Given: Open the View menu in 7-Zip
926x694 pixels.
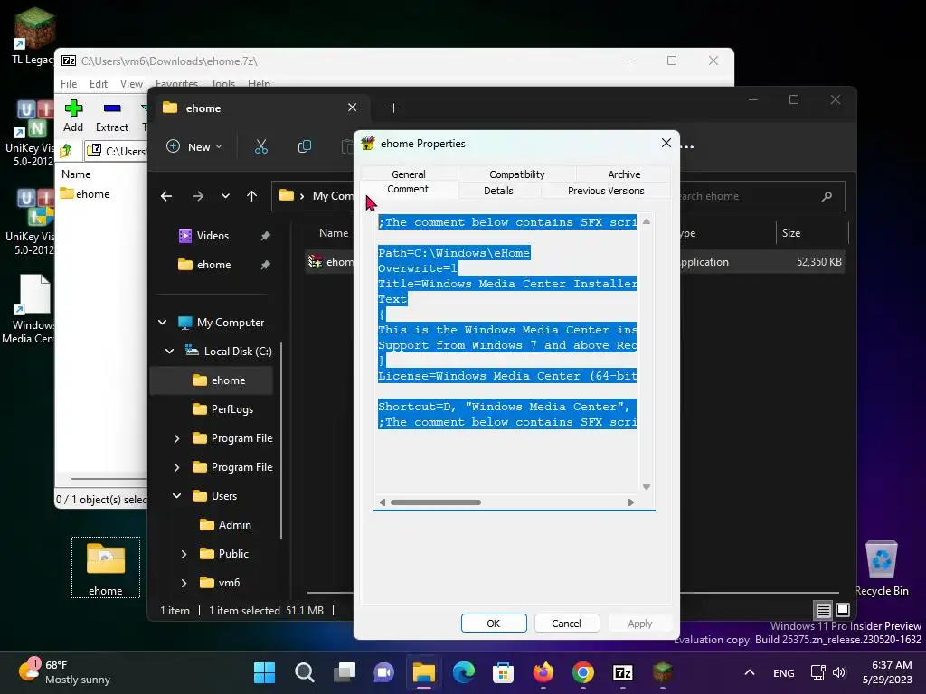Looking at the screenshot, I should coord(131,84).
